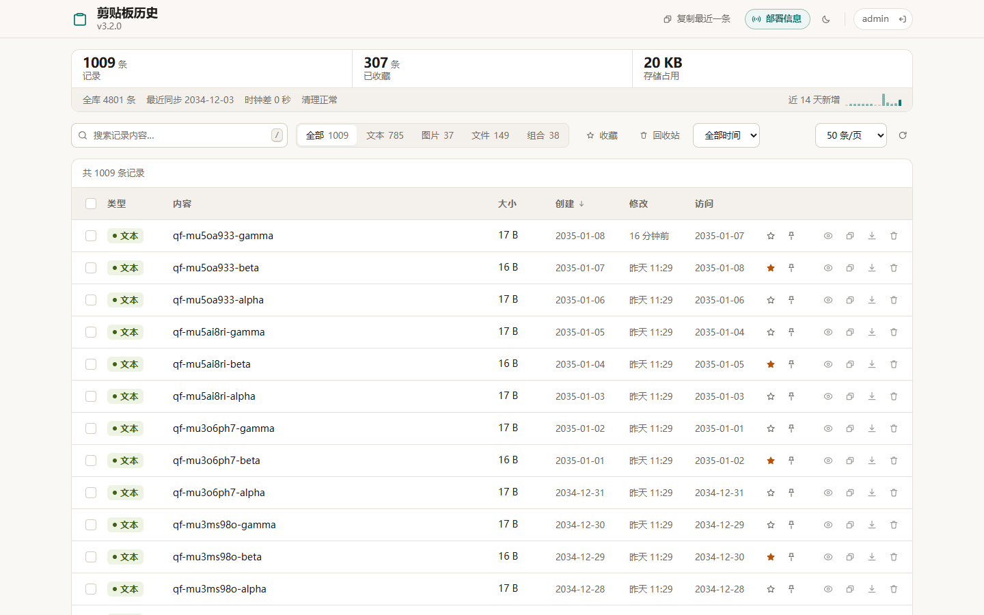Show 收藏 favorites filter
The height and width of the screenshot is (615, 984).
click(602, 135)
